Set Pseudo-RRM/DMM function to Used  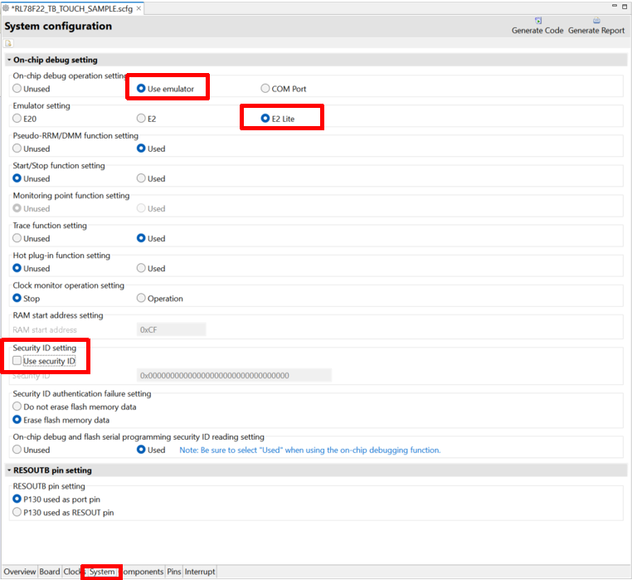coord(141,149)
